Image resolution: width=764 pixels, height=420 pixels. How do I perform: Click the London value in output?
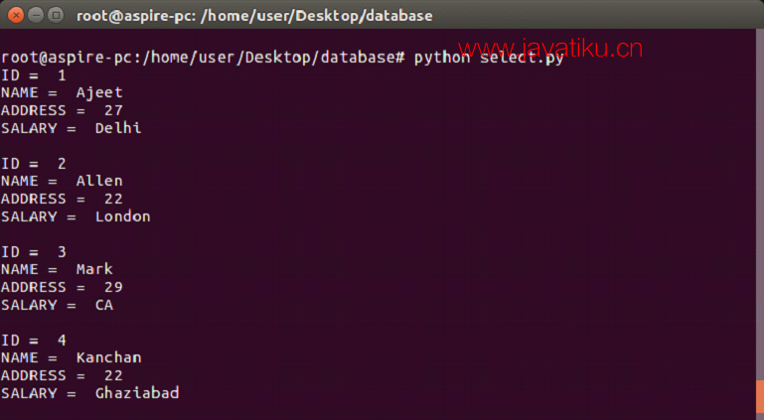123,216
